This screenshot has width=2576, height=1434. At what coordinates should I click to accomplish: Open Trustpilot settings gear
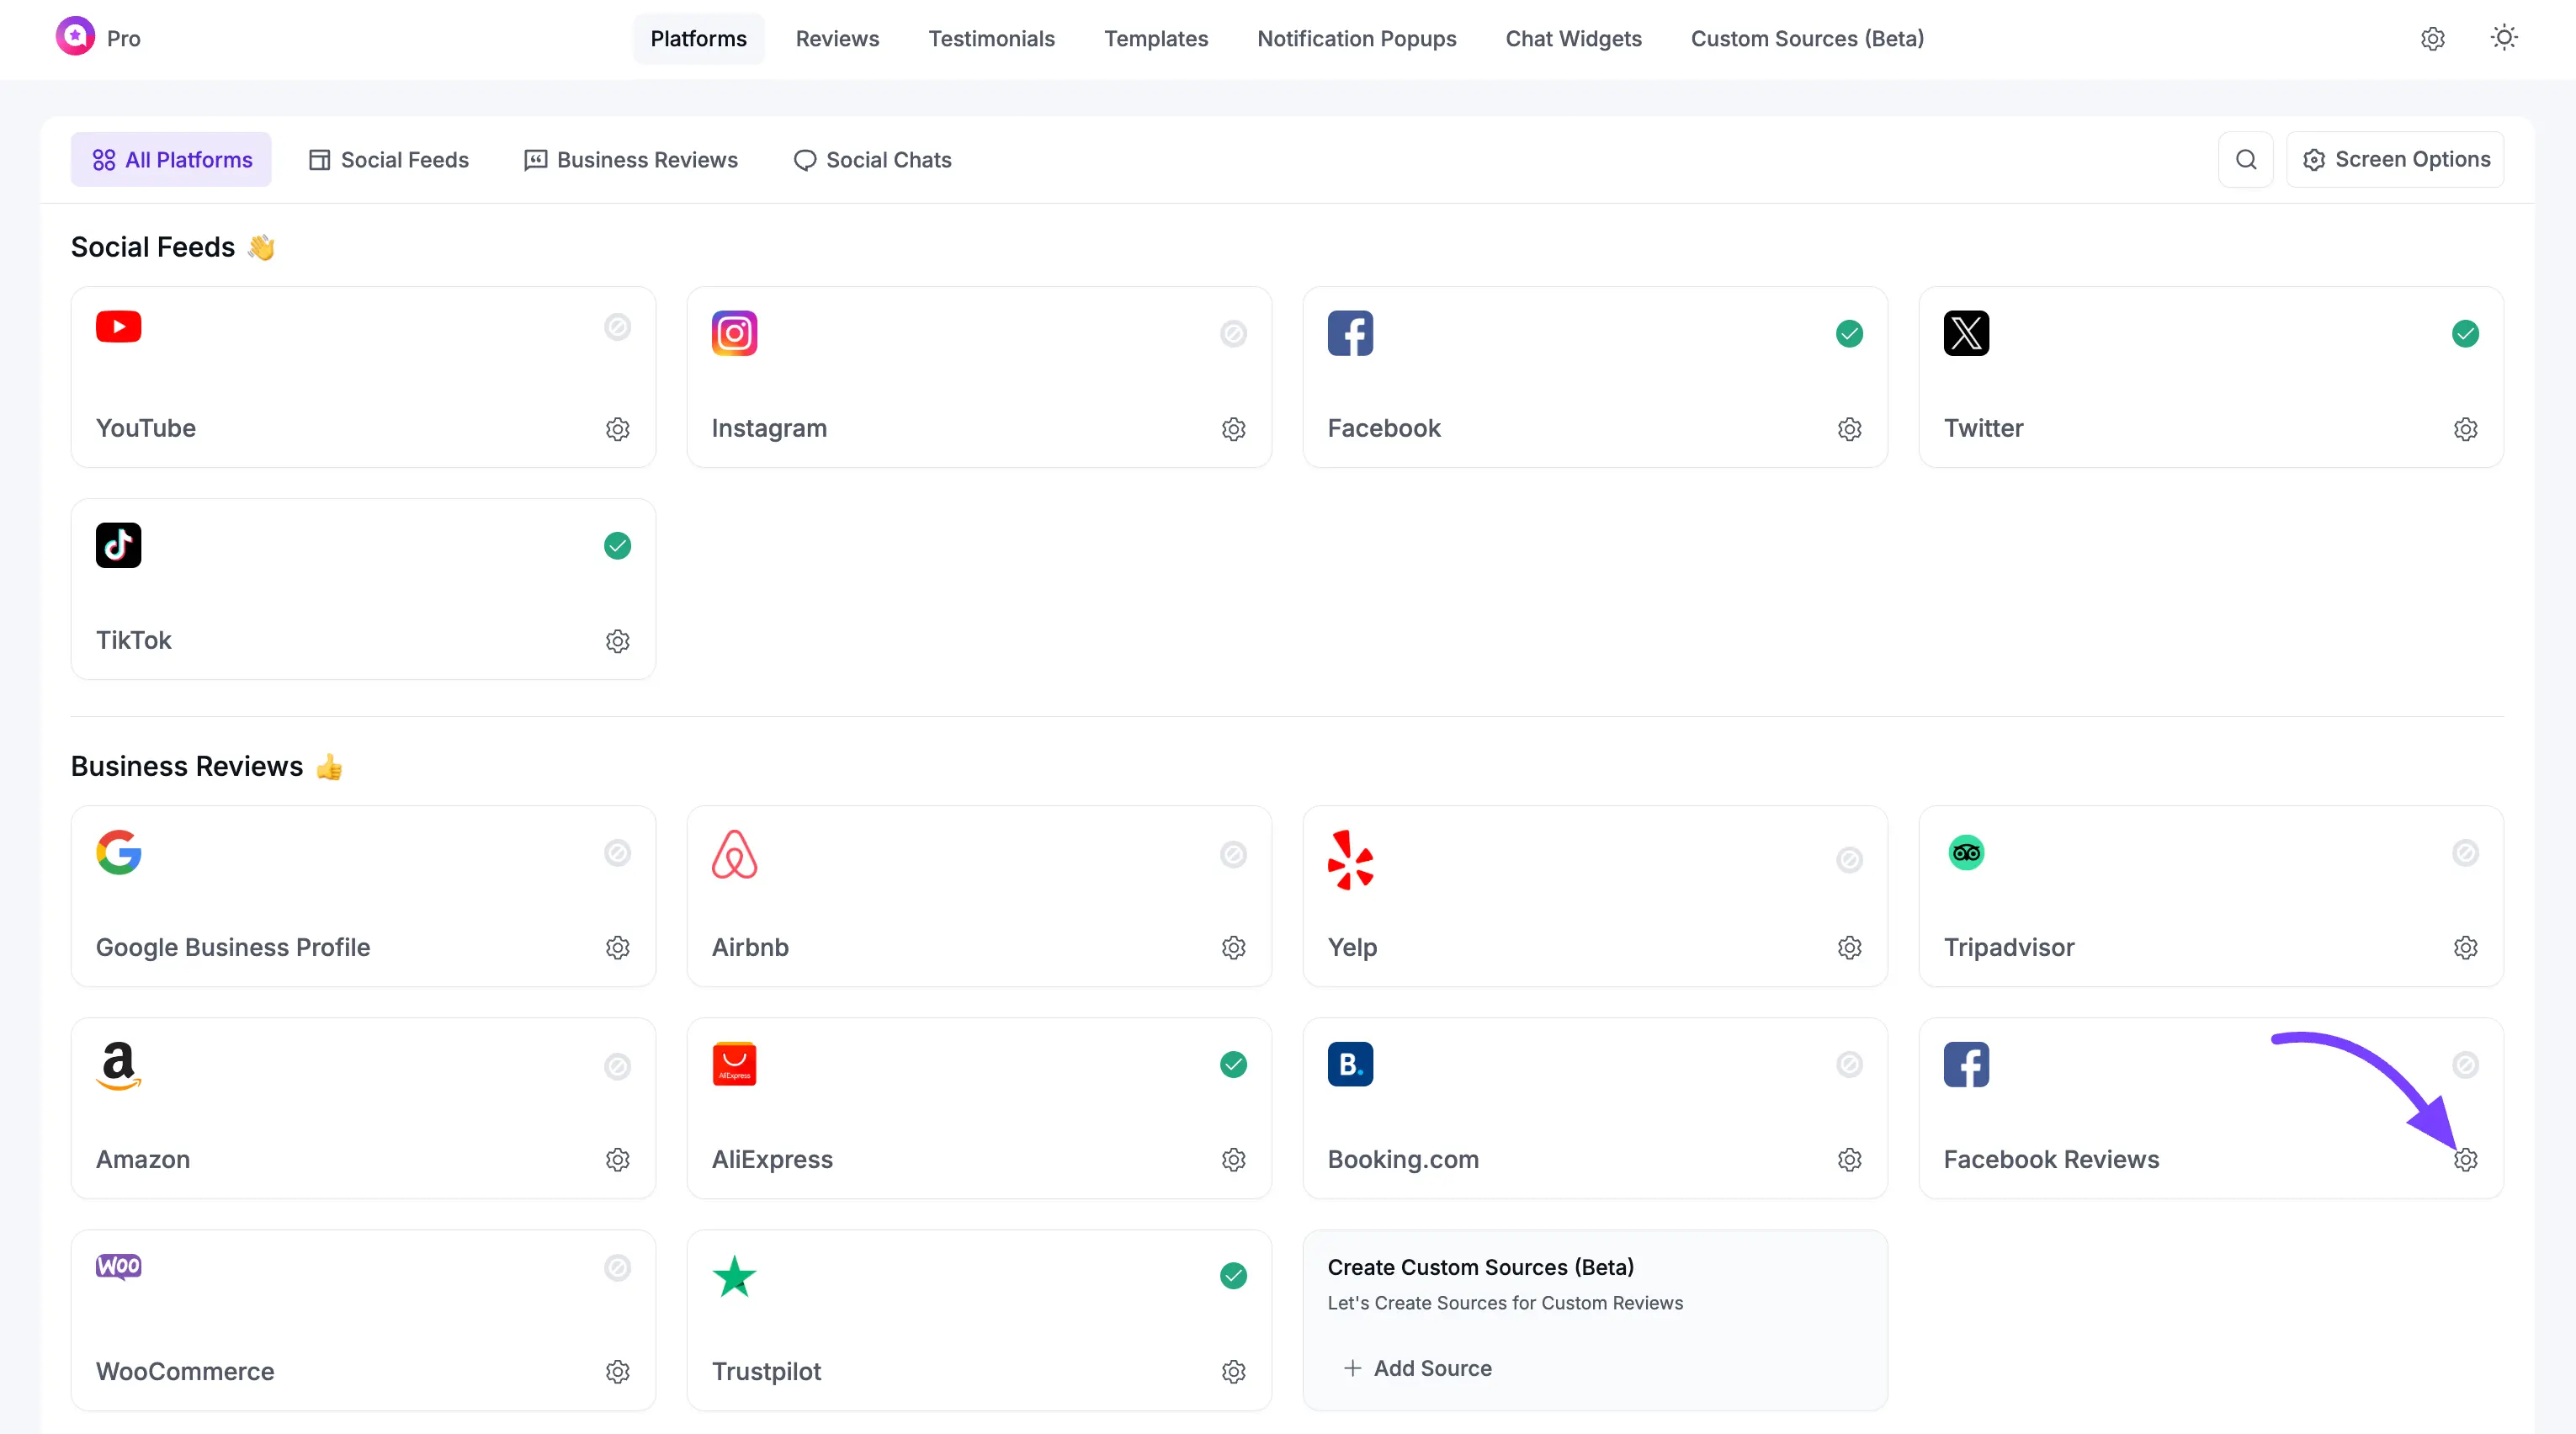click(x=1233, y=1372)
